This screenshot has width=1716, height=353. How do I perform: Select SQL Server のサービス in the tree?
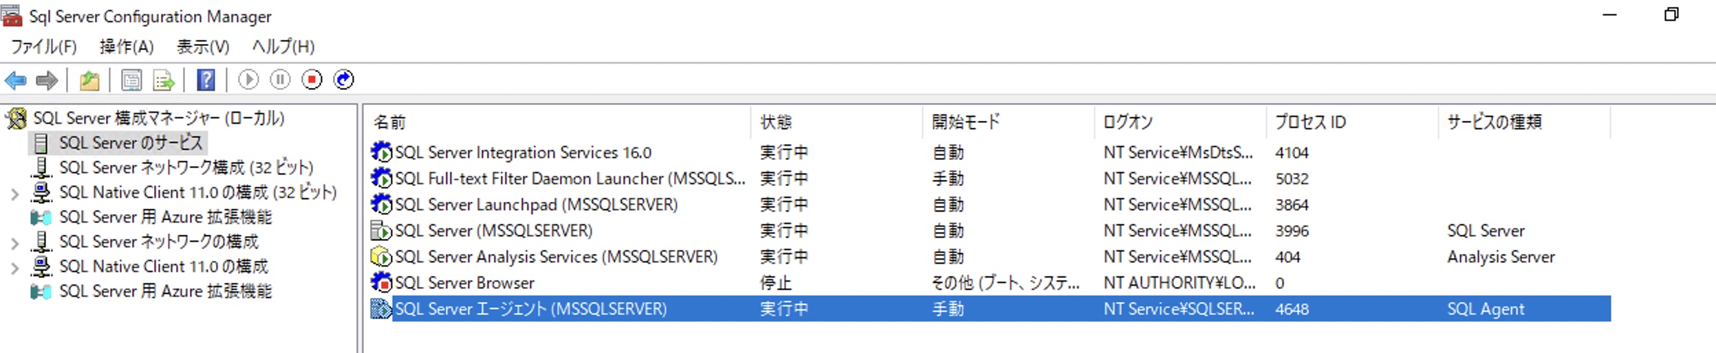tap(131, 143)
